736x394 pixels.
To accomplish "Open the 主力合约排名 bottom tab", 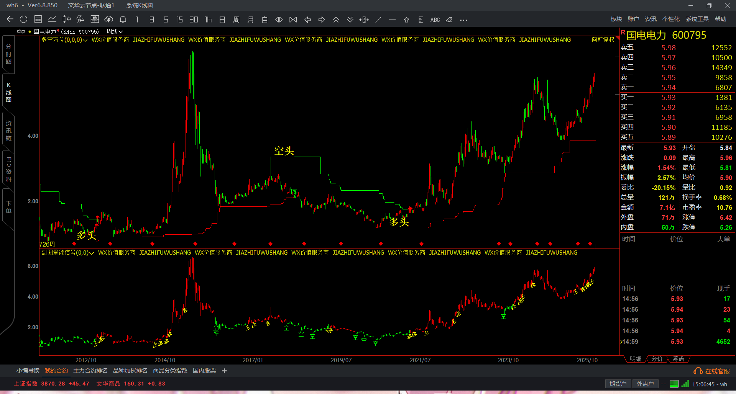I will coord(90,371).
